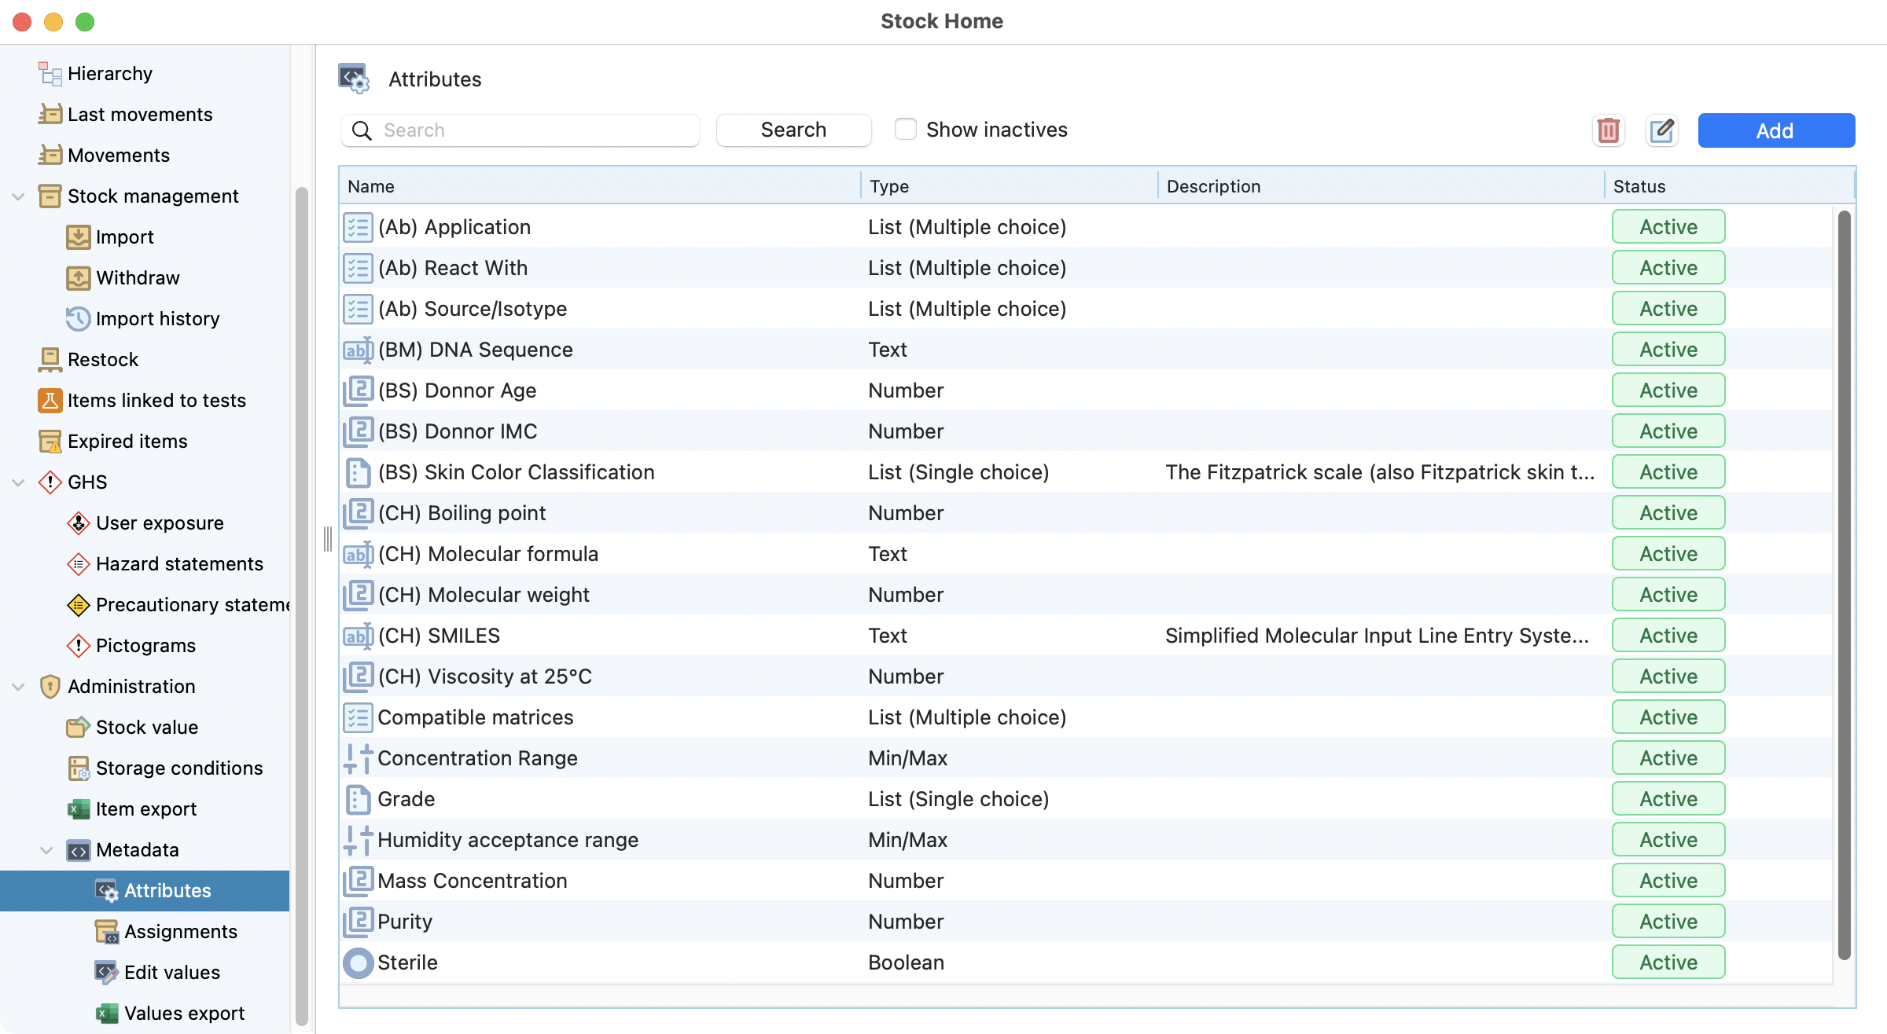Collapse the GHS section chevron
Screen dimensions: 1887x1034
[18, 482]
